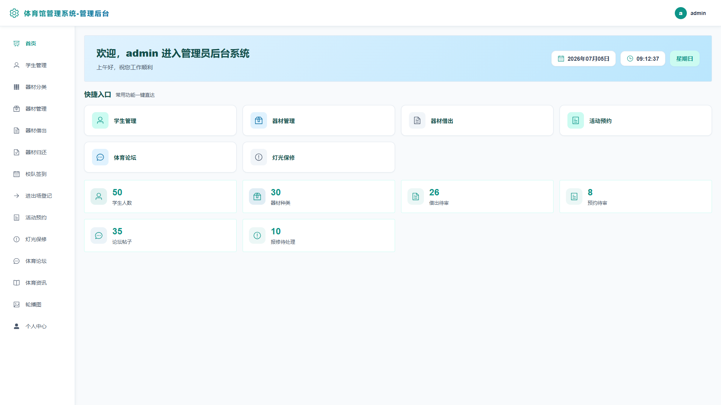Viewport: 721px width, 405px height.
Task: Click the 借出待审 statistic document icon
Action: click(416, 196)
